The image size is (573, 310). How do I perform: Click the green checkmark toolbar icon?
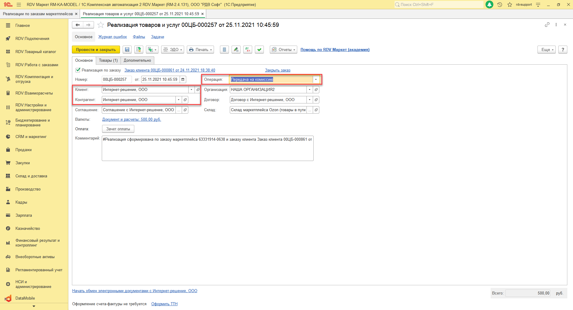click(259, 50)
